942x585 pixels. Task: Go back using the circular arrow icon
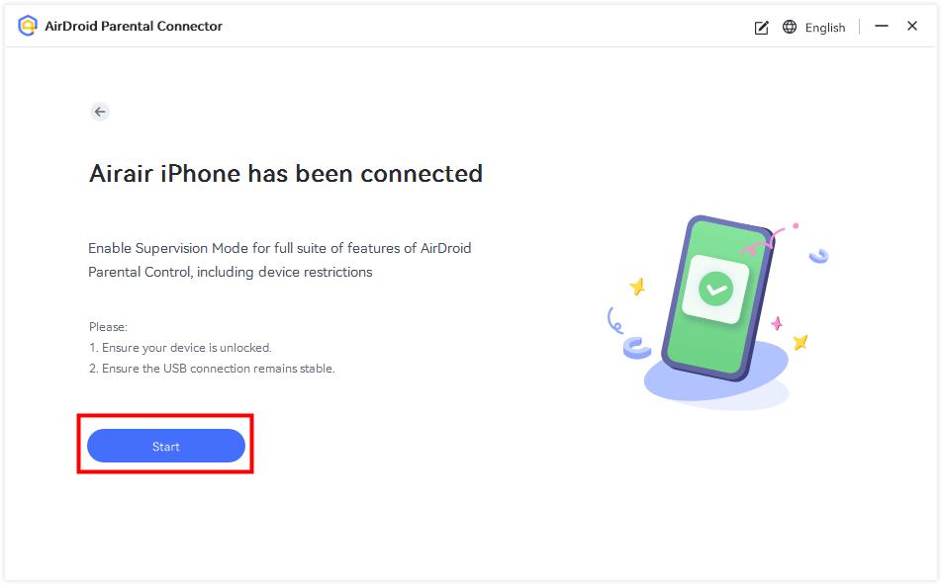pyautogui.click(x=99, y=112)
